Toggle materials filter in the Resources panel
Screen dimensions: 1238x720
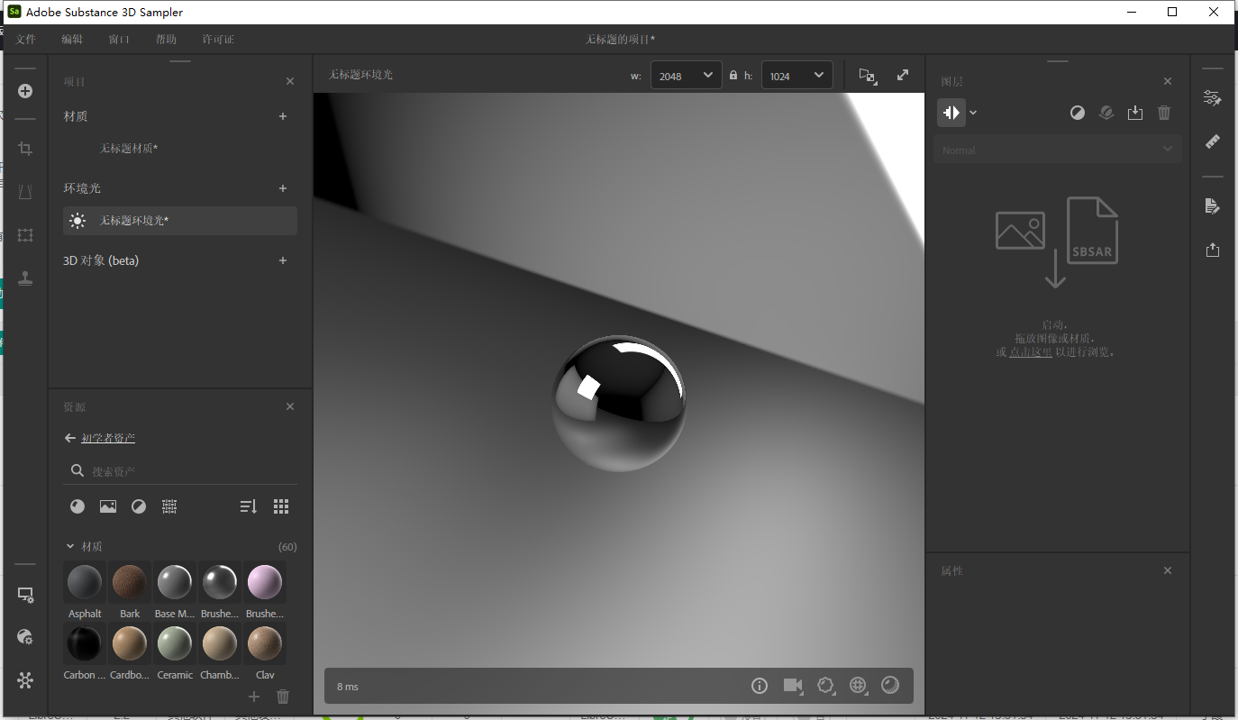click(x=77, y=506)
